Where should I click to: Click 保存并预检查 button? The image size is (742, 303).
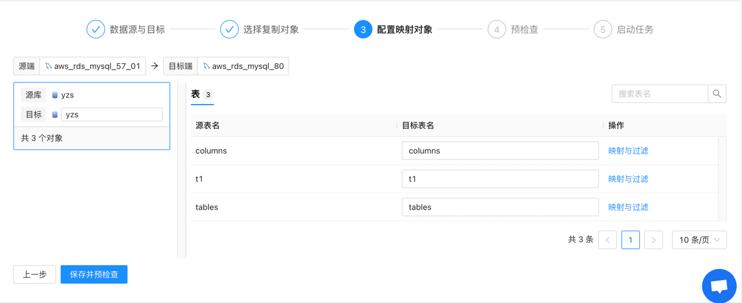pyautogui.click(x=94, y=274)
